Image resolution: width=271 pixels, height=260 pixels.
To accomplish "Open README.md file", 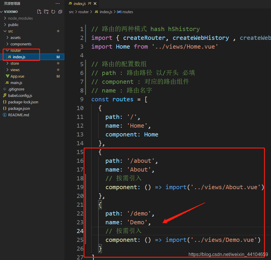I will coord(32,115).
